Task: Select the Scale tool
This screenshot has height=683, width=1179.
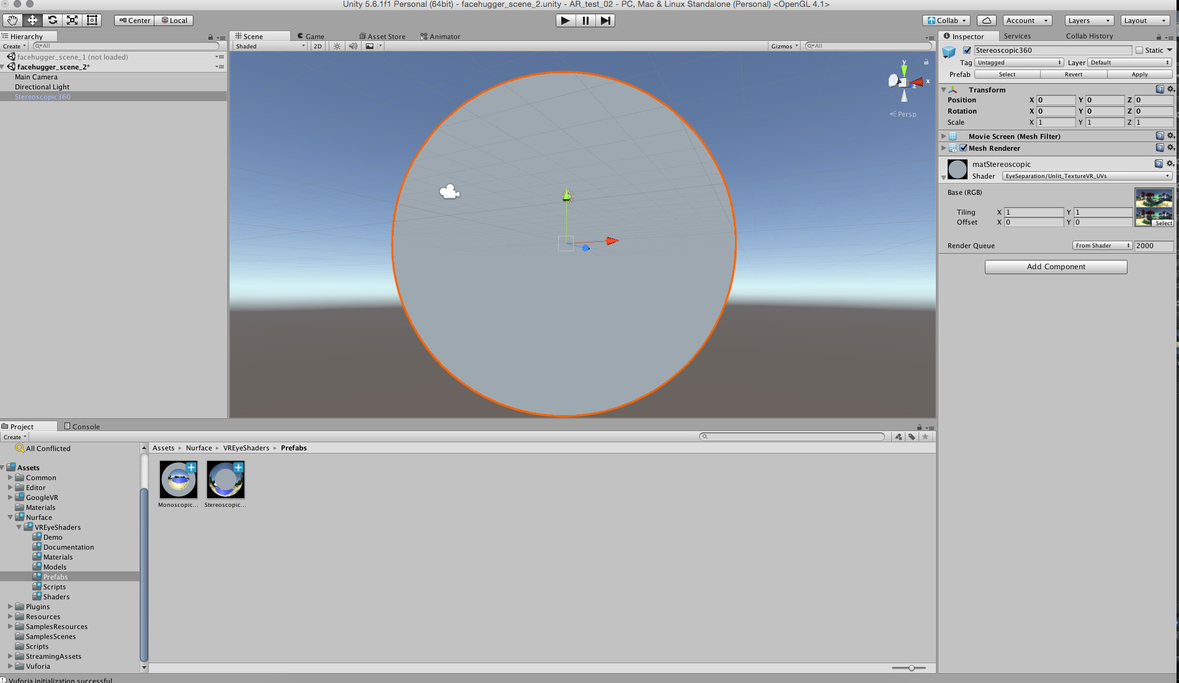Action: point(72,20)
